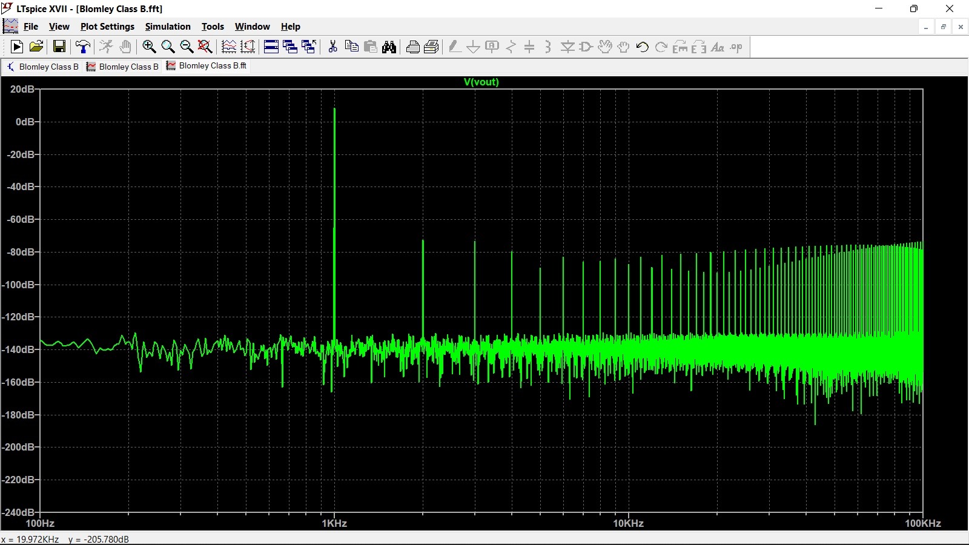Image resolution: width=969 pixels, height=545 pixels.
Task: Click the Place Inductor icon
Action: 548,47
